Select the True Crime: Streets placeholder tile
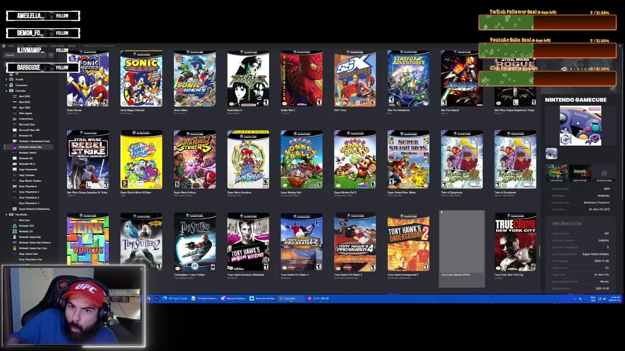This screenshot has width=625, height=351. [x=462, y=249]
